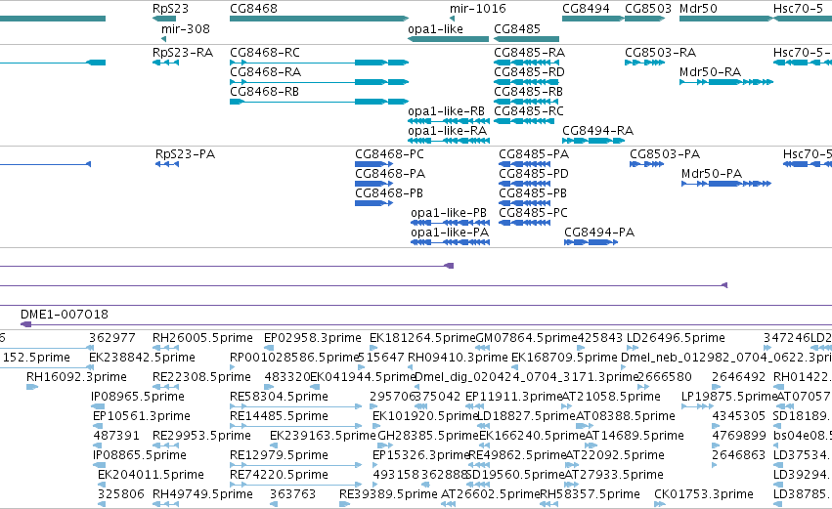Click the AT08388.5prime EST label
Viewport: 832px width, 509px height.
coord(626,416)
